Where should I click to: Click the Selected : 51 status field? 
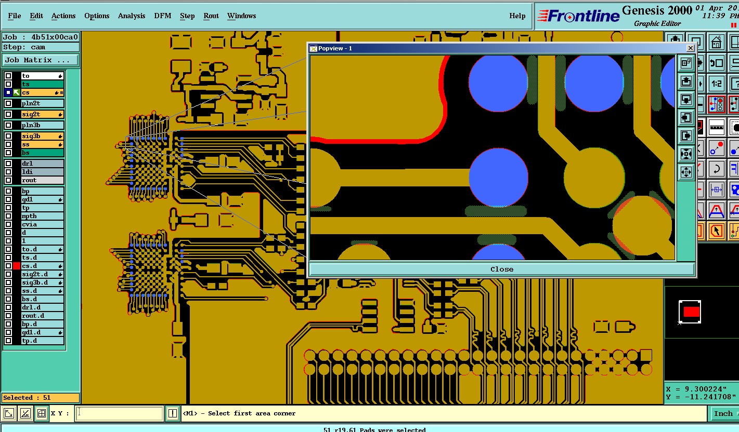41,398
